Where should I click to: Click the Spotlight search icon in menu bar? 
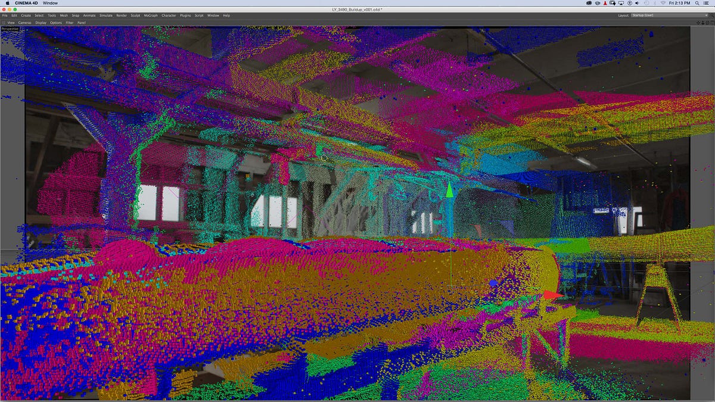[x=697, y=3]
